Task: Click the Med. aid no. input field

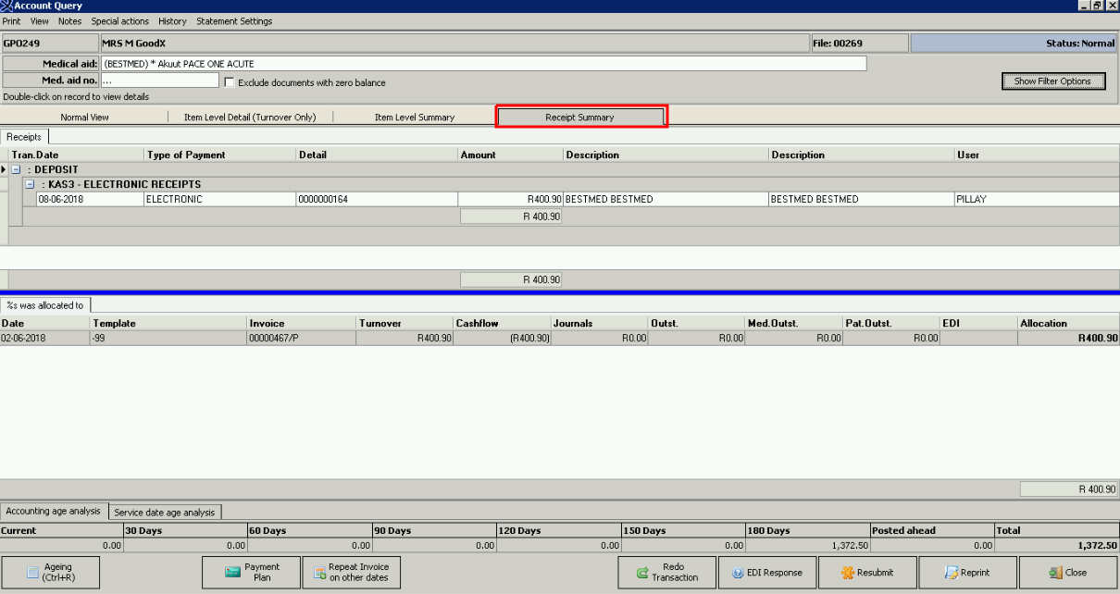Action: click(159, 81)
